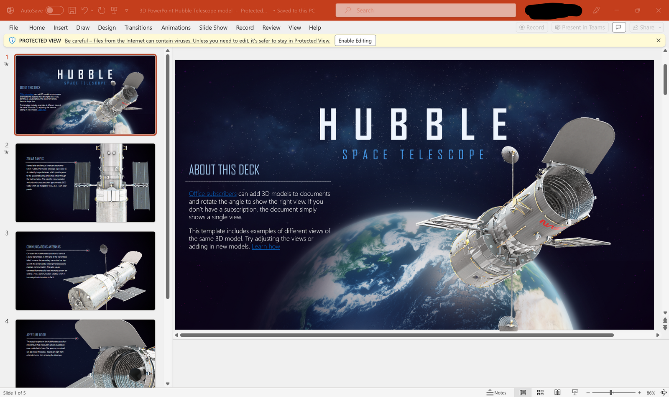
Task: Follow the Office subscribers link
Action: (212, 194)
